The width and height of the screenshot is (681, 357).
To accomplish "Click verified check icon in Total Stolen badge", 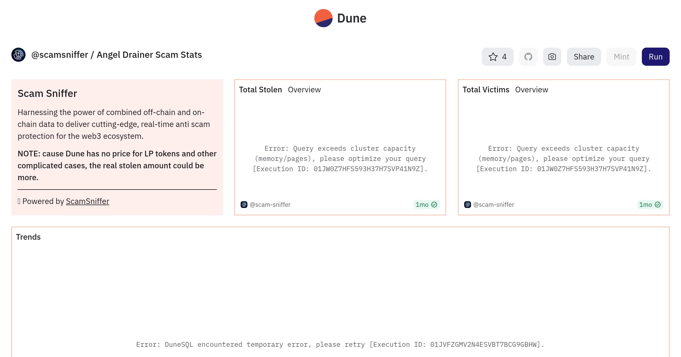I will click(x=434, y=205).
